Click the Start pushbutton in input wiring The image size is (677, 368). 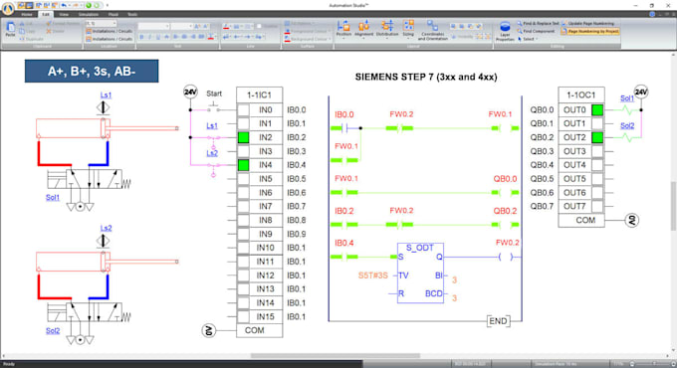[213, 107]
